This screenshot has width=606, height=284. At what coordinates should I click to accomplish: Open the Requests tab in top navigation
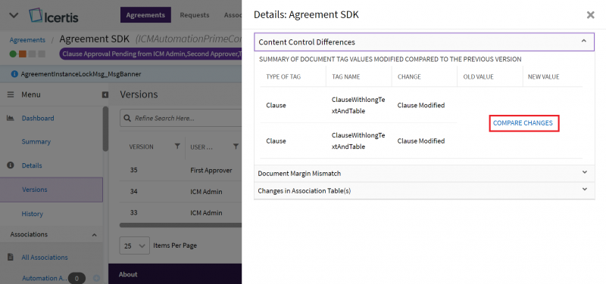pyautogui.click(x=195, y=15)
